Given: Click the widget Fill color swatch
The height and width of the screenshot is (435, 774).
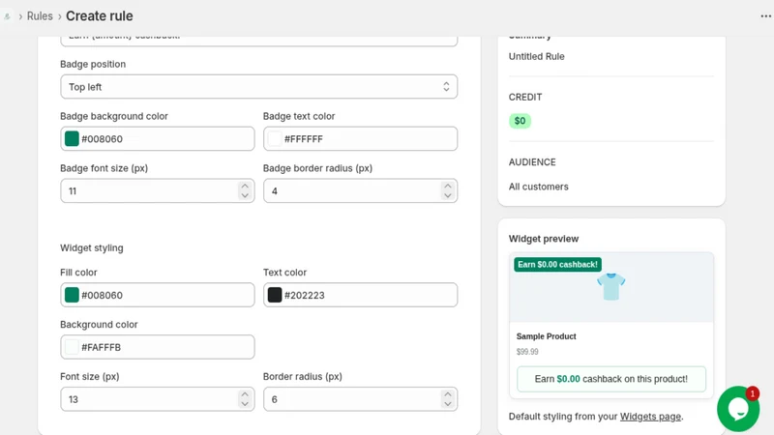Looking at the screenshot, I should [x=72, y=295].
